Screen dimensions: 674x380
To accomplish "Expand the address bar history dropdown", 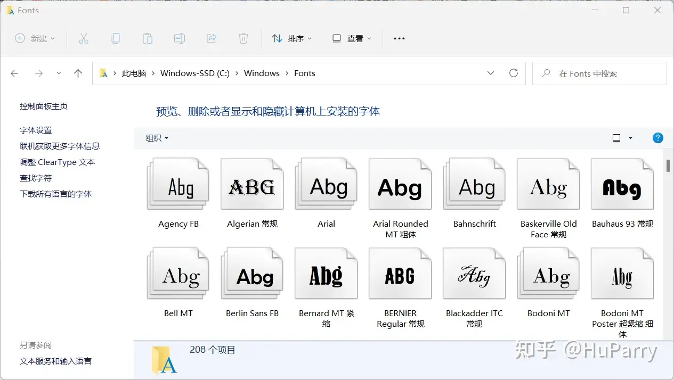I will pyautogui.click(x=491, y=73).
